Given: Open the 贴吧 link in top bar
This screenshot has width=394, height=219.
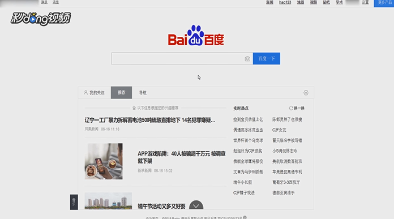Looking at the screenshot, I should pyautogui.click(x=327, y=2).
